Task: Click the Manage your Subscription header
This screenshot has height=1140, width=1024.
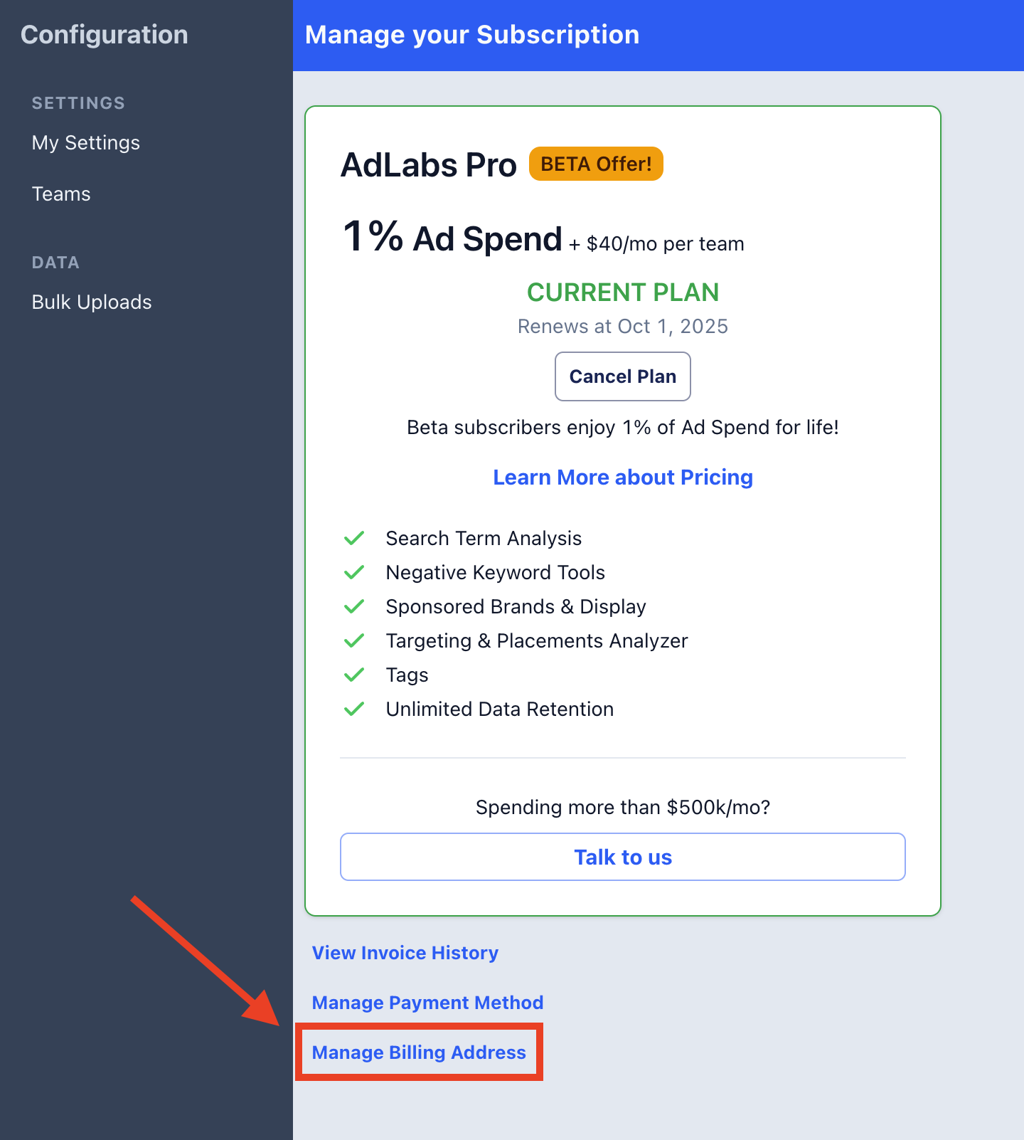Action: coord(472,35)
